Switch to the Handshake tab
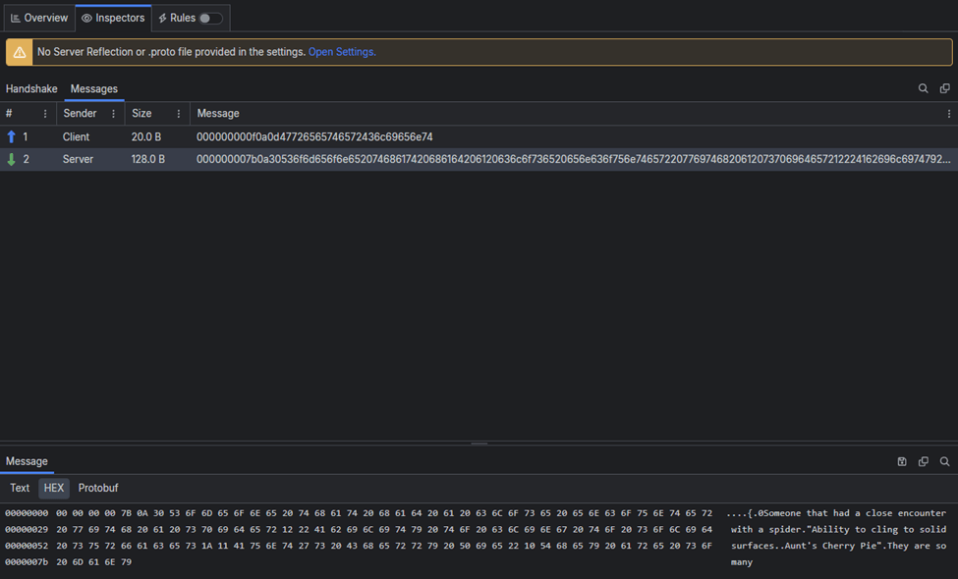The width and height of the screenshot is (958, 579). click(31, 88)
